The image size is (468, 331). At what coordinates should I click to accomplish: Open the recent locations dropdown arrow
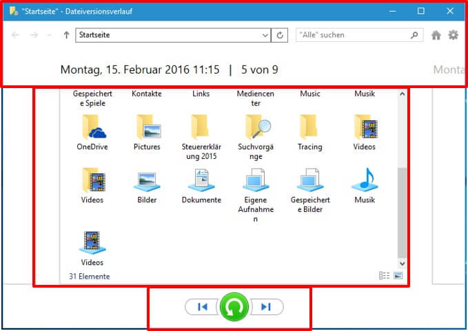coord(49,35)
